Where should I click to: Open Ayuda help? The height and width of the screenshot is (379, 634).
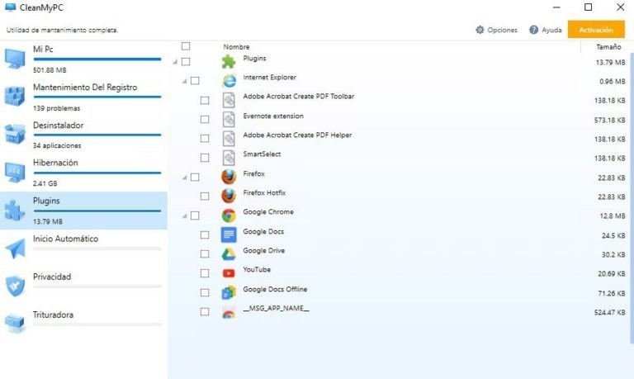pyautogui.click(x=546, y=30)
